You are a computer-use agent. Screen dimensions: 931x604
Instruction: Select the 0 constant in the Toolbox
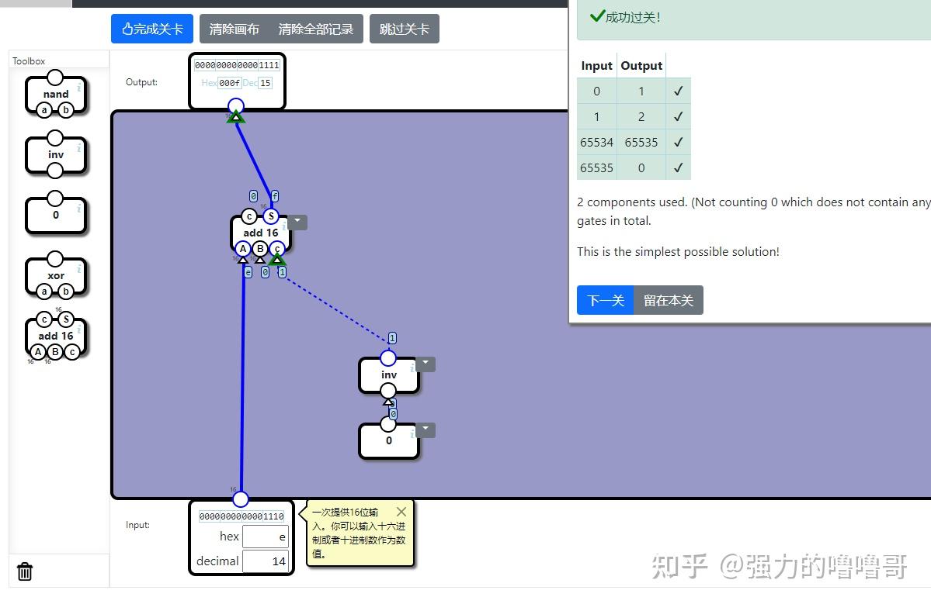55,215
